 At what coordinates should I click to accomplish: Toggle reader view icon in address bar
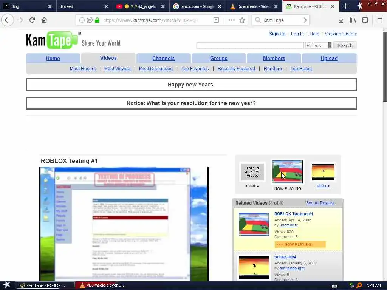tap(216, 20)
